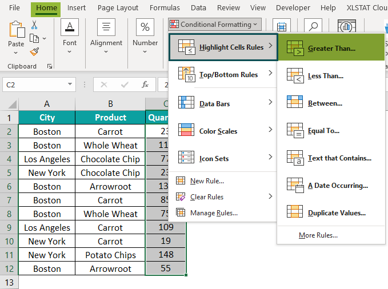
Task: Click the Clear Rules eraser icon
Action: point(181,196)
